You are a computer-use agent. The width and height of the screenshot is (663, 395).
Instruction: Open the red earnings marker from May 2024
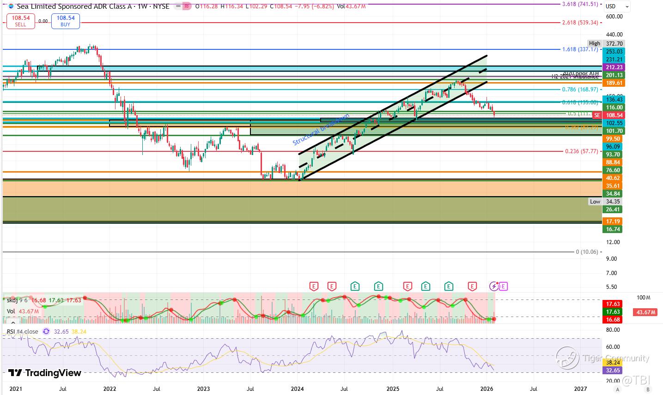(x=332, y=286)
